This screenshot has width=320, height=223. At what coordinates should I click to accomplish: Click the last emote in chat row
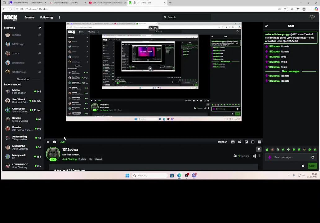tap(315, 150)
